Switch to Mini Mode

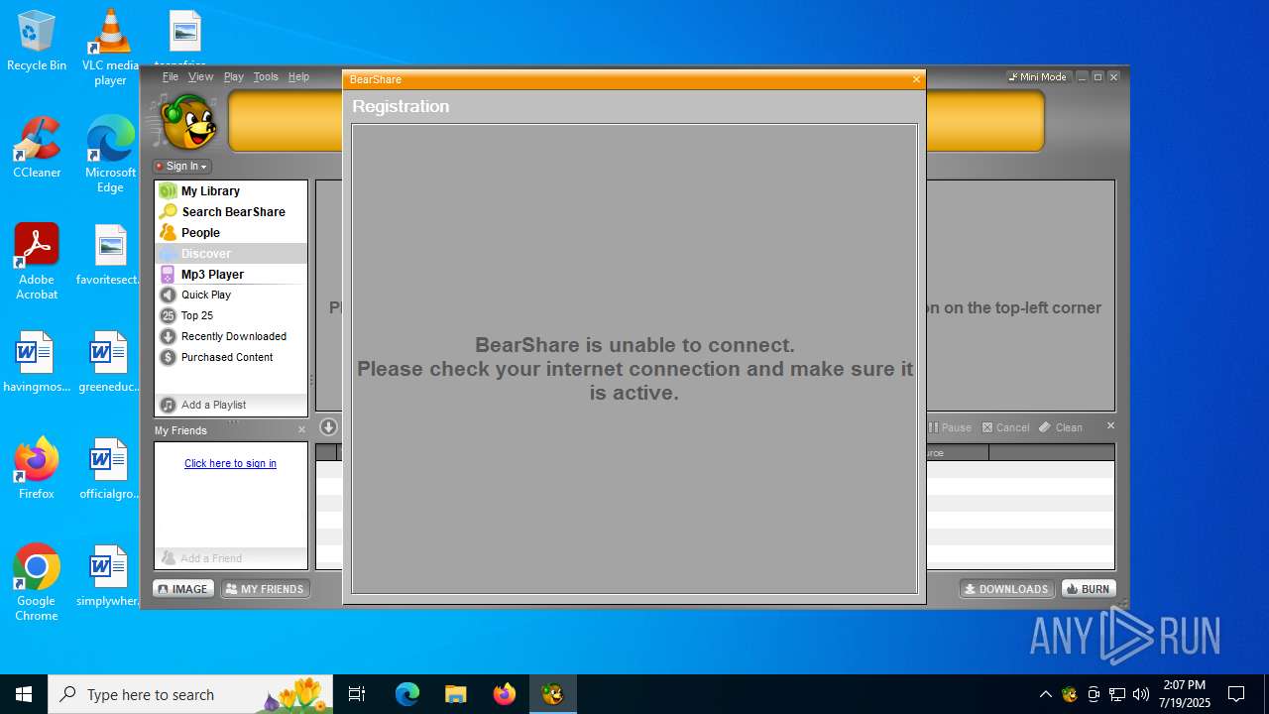(x=1038, y=76)
